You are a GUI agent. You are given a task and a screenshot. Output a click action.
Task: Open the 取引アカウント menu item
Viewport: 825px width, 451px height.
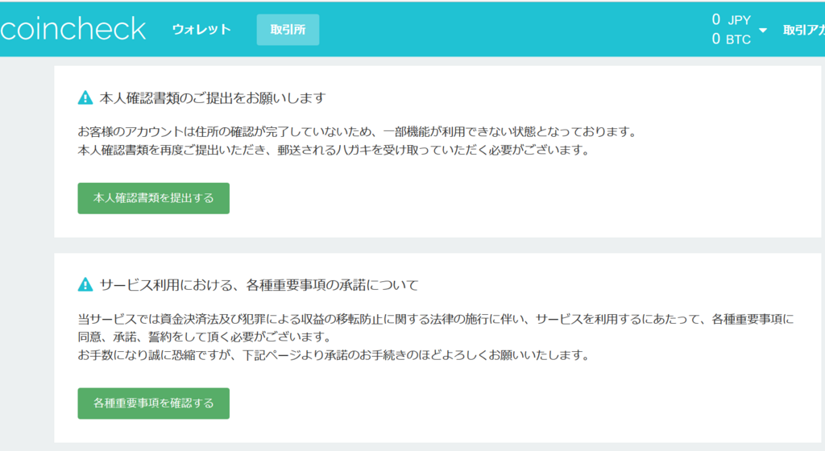[x=804, y=30]
